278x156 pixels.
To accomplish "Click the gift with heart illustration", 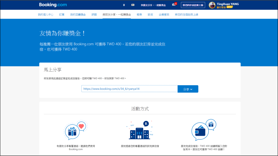I will (76, 130).
